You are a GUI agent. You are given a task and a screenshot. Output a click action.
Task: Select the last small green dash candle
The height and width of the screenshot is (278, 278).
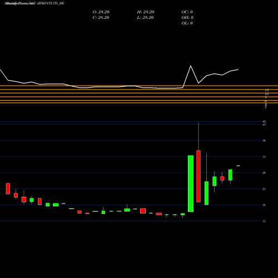click(x=239, y=166)
